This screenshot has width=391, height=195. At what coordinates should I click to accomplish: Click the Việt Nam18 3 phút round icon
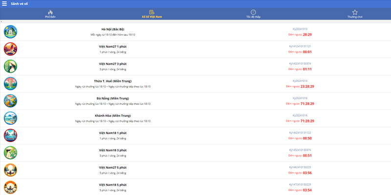click(10, 153)
